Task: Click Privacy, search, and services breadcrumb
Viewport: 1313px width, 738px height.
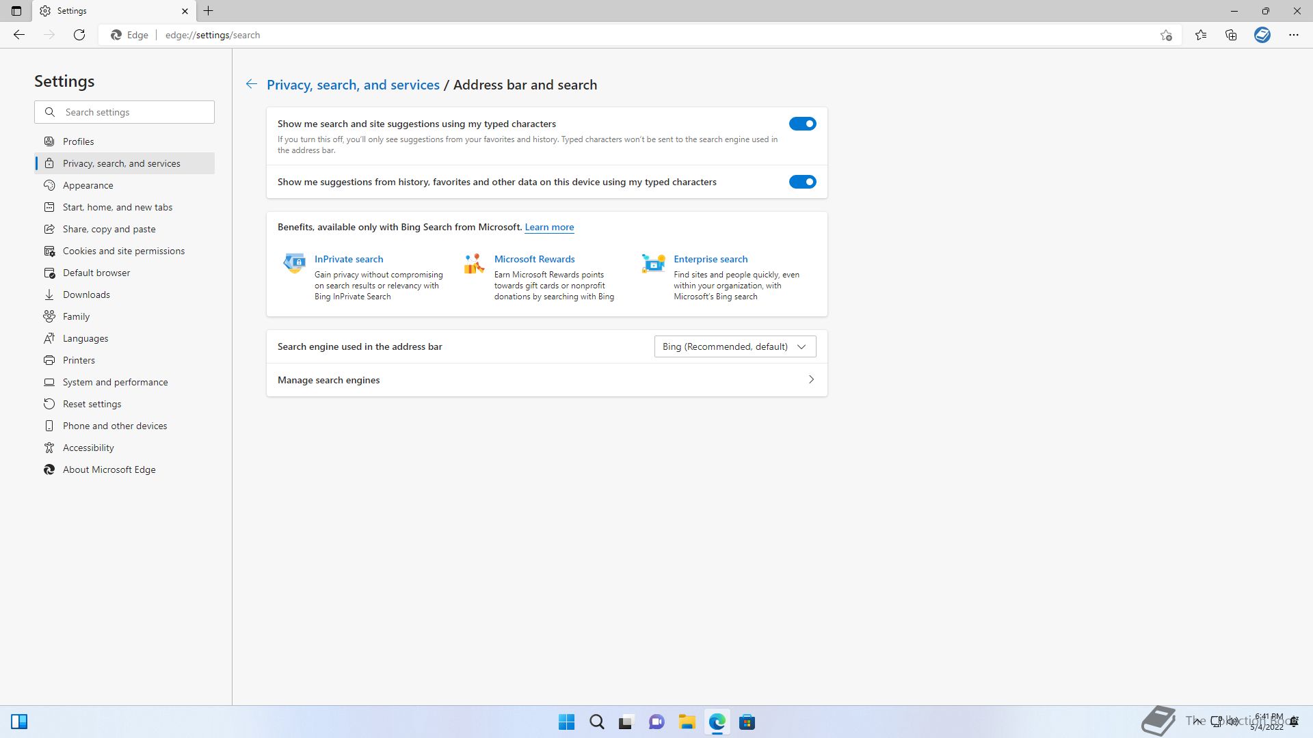Action: tap(353, 85)
